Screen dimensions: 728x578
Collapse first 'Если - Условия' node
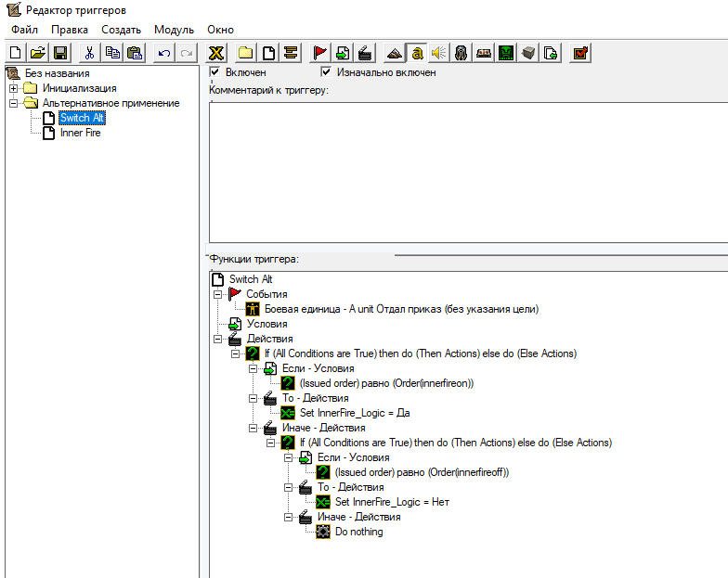click(253, 368)
